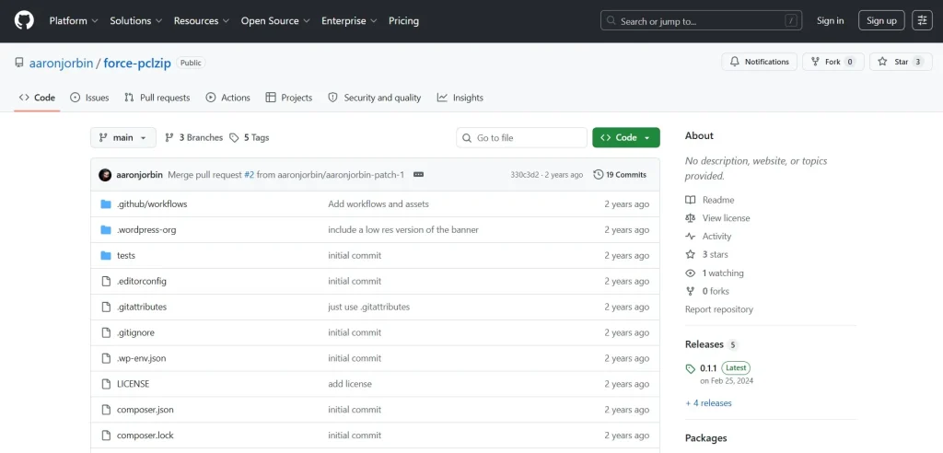Screen dimensions: 943x453
Task: Open the Pull requests tab
Action: tap(157, 98)
